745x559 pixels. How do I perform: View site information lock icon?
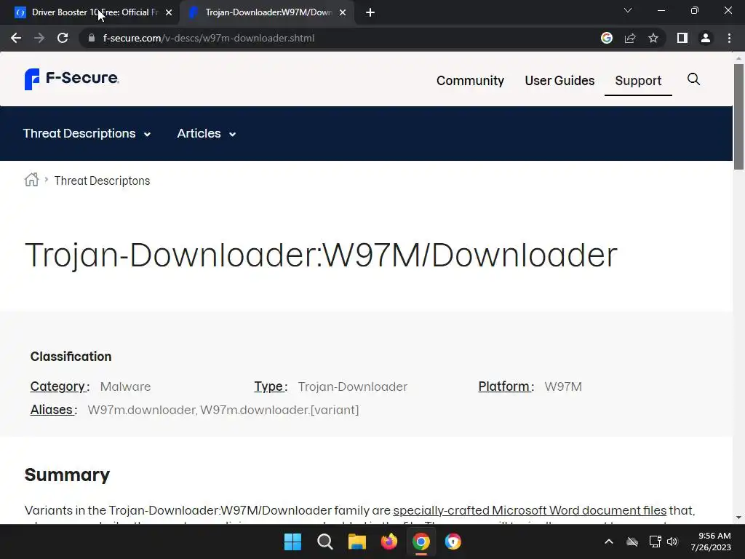[92, 38]
